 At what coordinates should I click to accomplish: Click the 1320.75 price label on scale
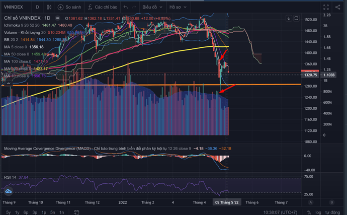[x=310, y=75]
